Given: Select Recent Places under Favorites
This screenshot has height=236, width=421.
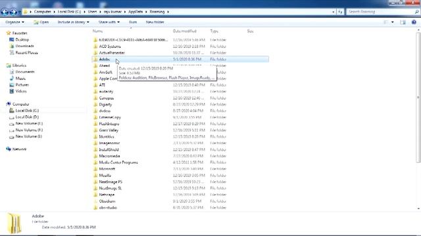Looking at the screenshot, I should 26,52.
